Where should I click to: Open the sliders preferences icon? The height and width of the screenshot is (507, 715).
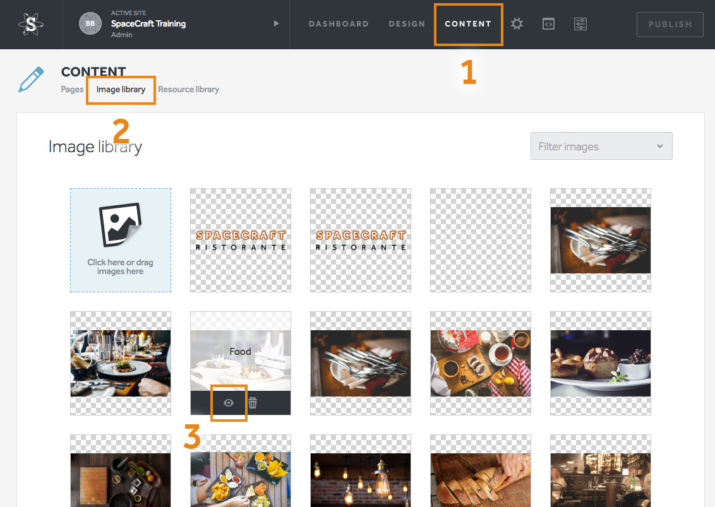580,24
